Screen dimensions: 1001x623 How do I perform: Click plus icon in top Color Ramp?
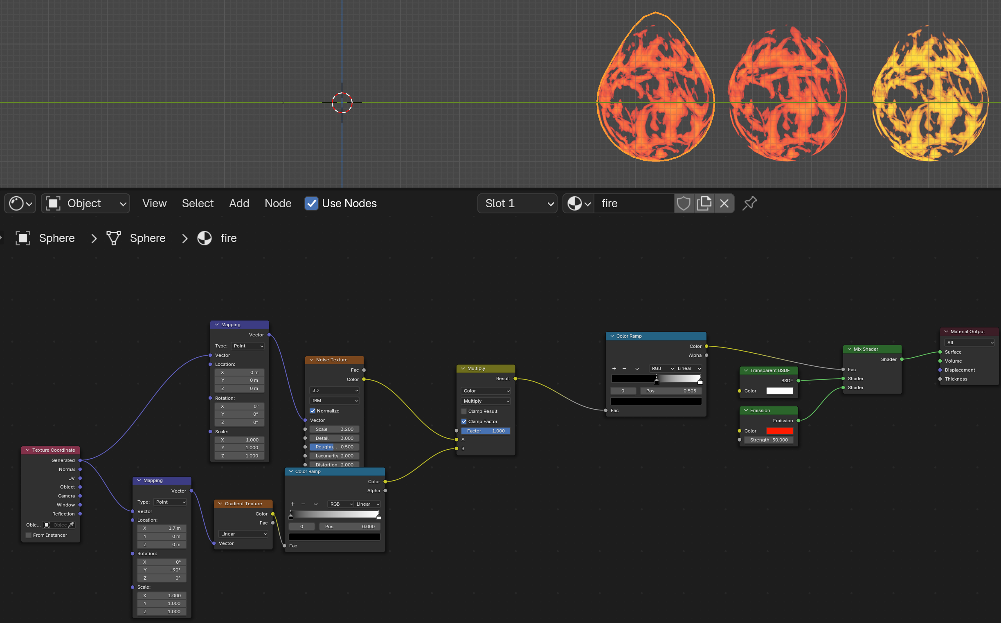tap(614, 368)
